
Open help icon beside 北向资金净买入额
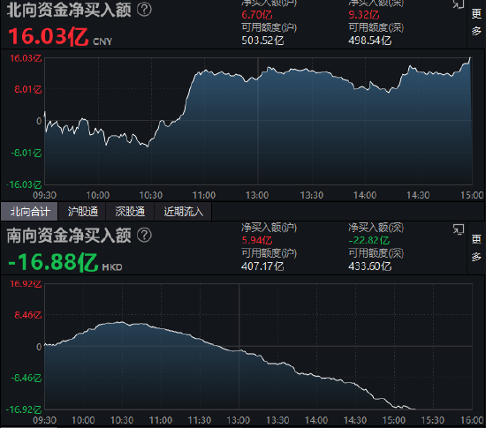click(144, 10)
